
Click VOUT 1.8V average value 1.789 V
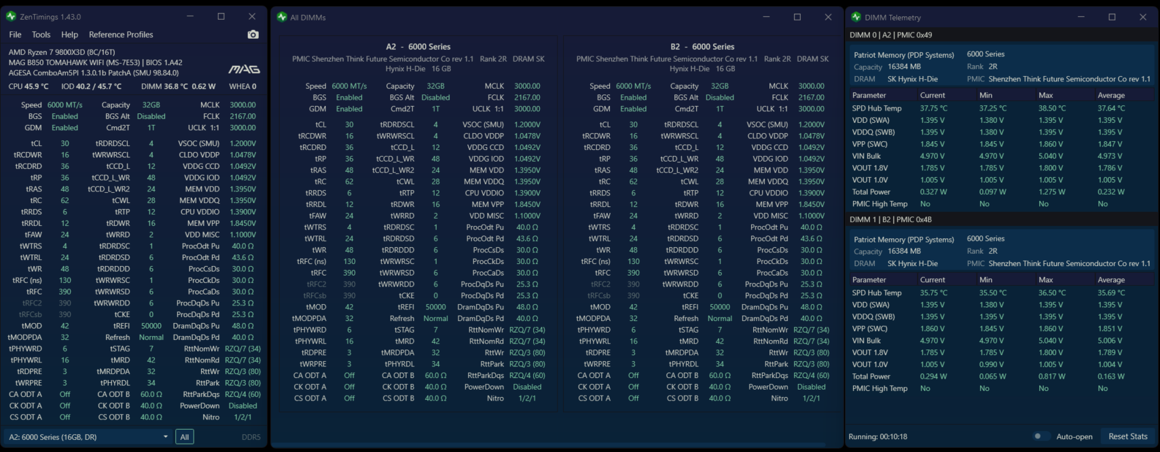pos(1110,352)
